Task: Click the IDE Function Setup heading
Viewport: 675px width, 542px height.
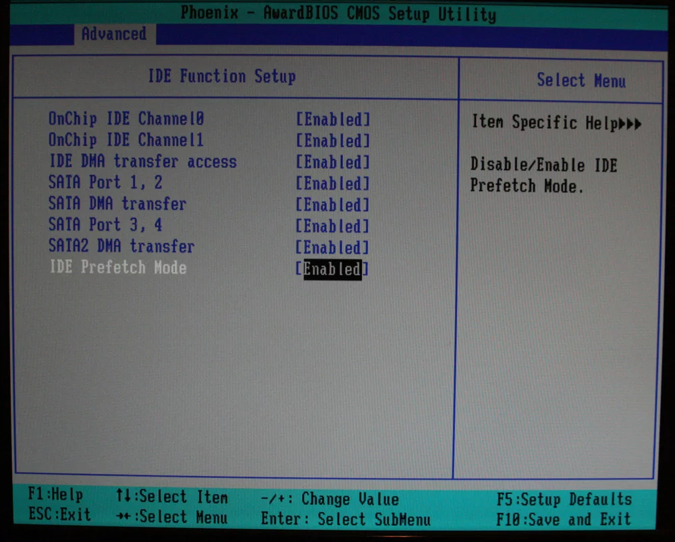Action: 221,77
